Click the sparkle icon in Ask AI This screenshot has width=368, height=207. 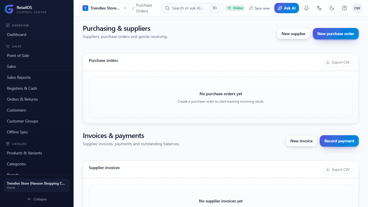click(x=280, y=8)
